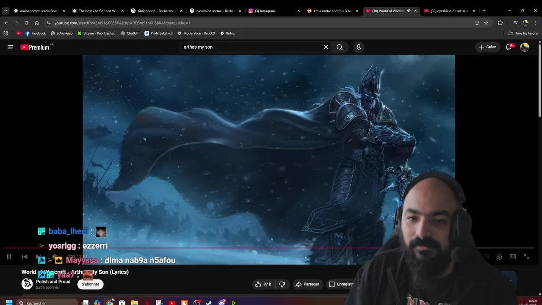This screenshot has height=305, width=542.
Task: Bookmark this page with the star
Action: click(x=486, y=23)
